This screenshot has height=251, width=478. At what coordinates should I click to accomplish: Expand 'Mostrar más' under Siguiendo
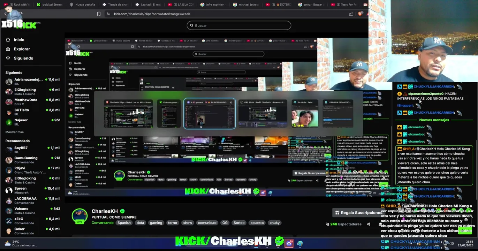(15, 132)
